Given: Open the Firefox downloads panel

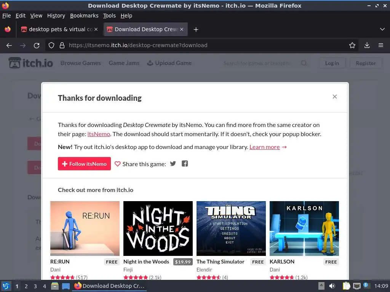Looking at the screenshot, I should (367, 46).
